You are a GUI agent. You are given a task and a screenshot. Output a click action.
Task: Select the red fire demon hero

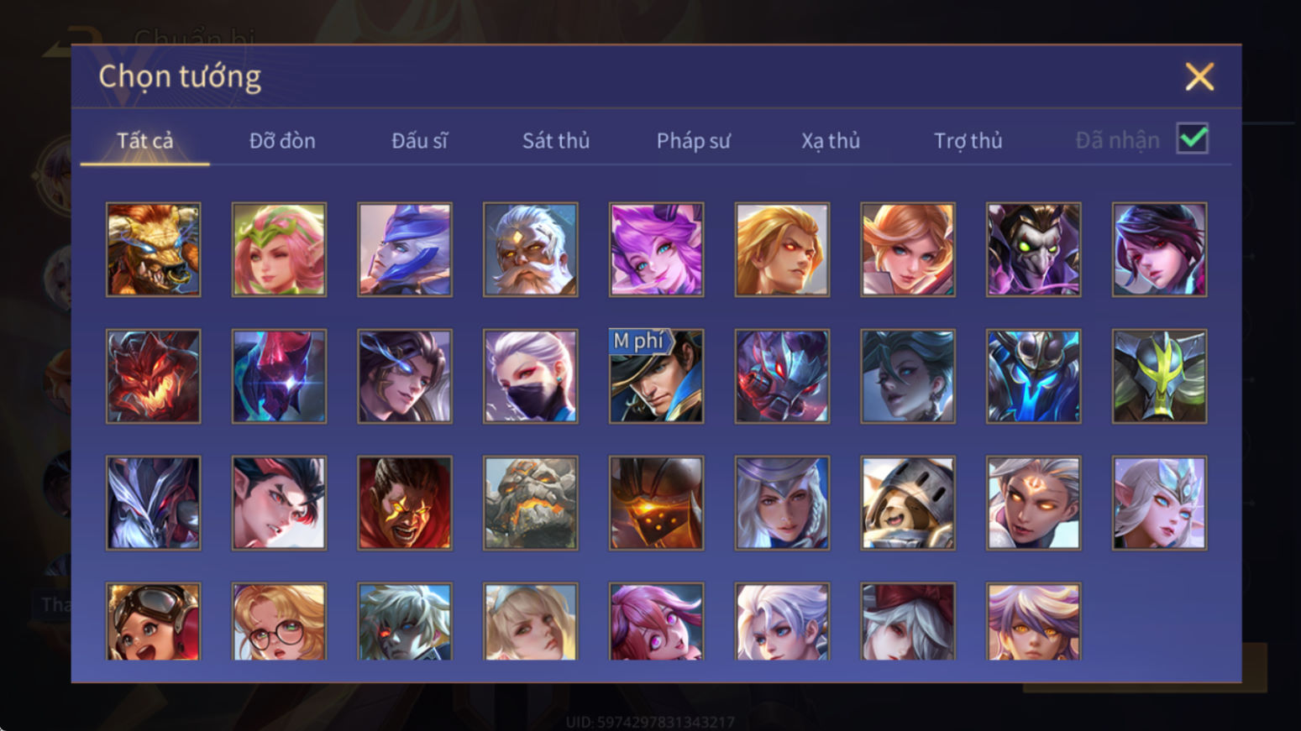(x=153, y=376)
